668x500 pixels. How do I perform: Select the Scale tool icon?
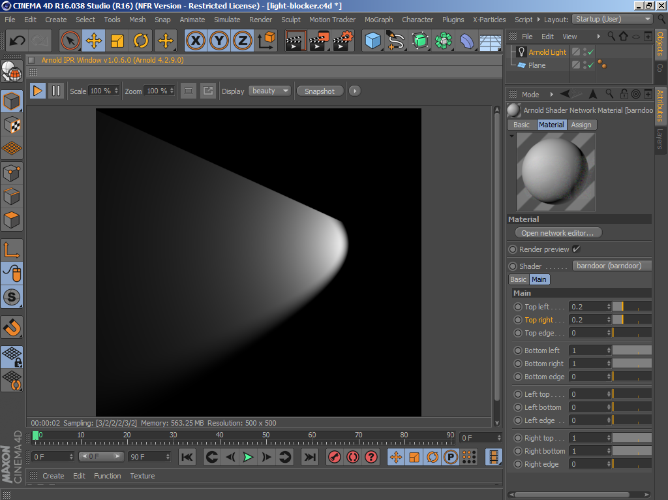117,41
